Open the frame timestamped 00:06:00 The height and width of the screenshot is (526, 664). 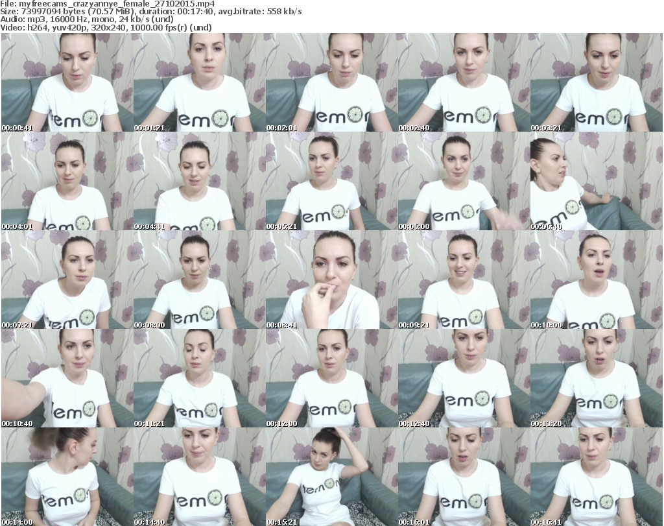pyautogui.click(x=464, y=181)
